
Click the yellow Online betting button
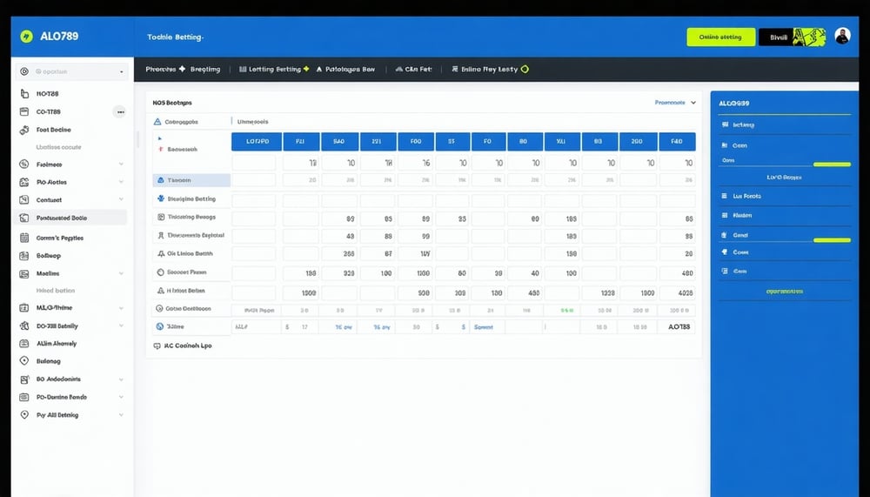click(720, 37)
